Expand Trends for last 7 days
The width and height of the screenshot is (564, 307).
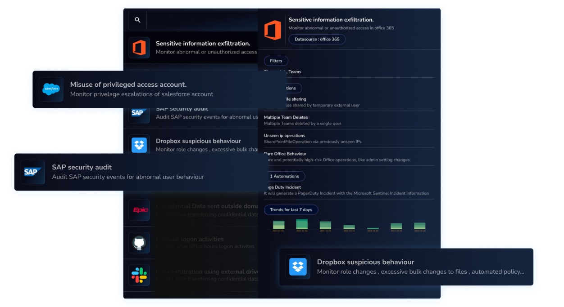click(291, 209)
